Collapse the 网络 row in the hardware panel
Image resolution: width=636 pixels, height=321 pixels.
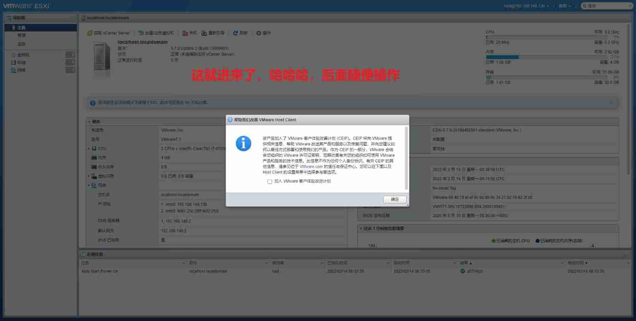coord(89,186)
